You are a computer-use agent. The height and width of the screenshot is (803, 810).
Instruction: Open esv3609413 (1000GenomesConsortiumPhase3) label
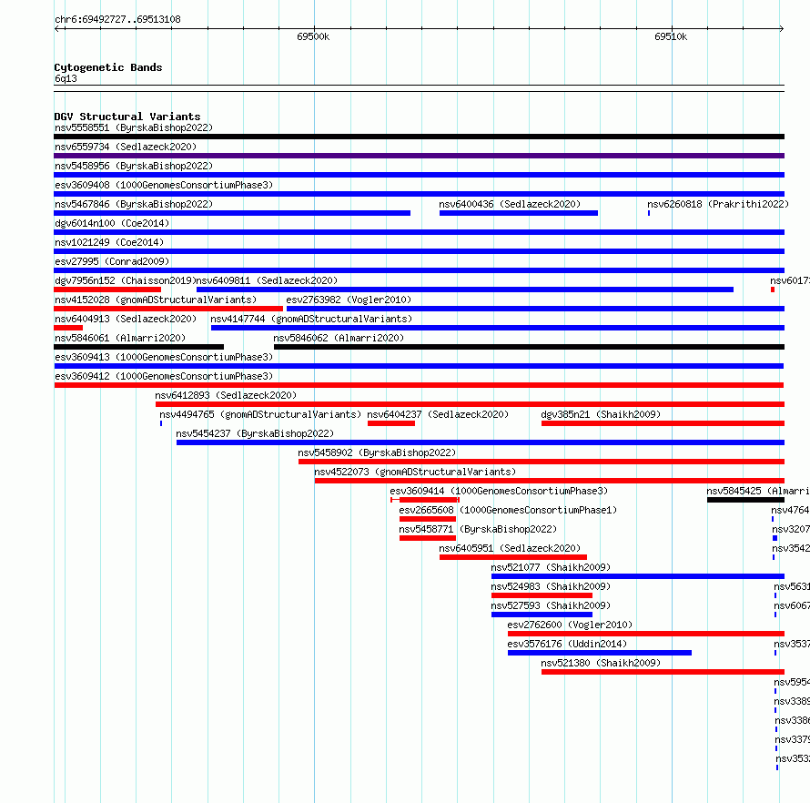point(164,357)
